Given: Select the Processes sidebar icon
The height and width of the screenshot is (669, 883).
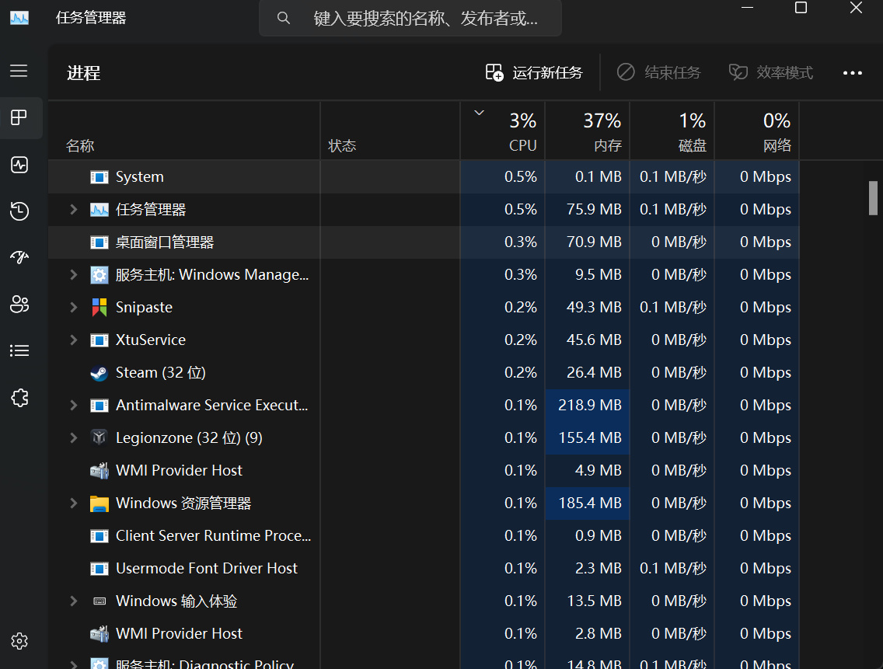Looking at the screenshot, I should point(19,117).
